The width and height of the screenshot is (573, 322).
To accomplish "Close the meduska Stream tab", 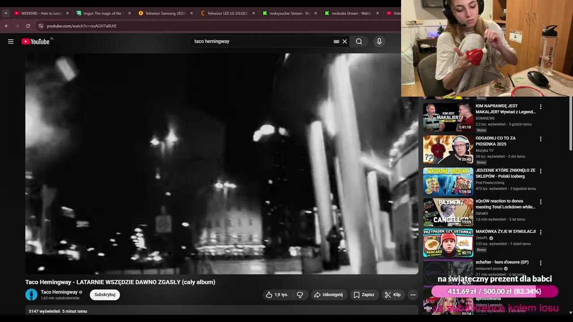I will 377,13.
